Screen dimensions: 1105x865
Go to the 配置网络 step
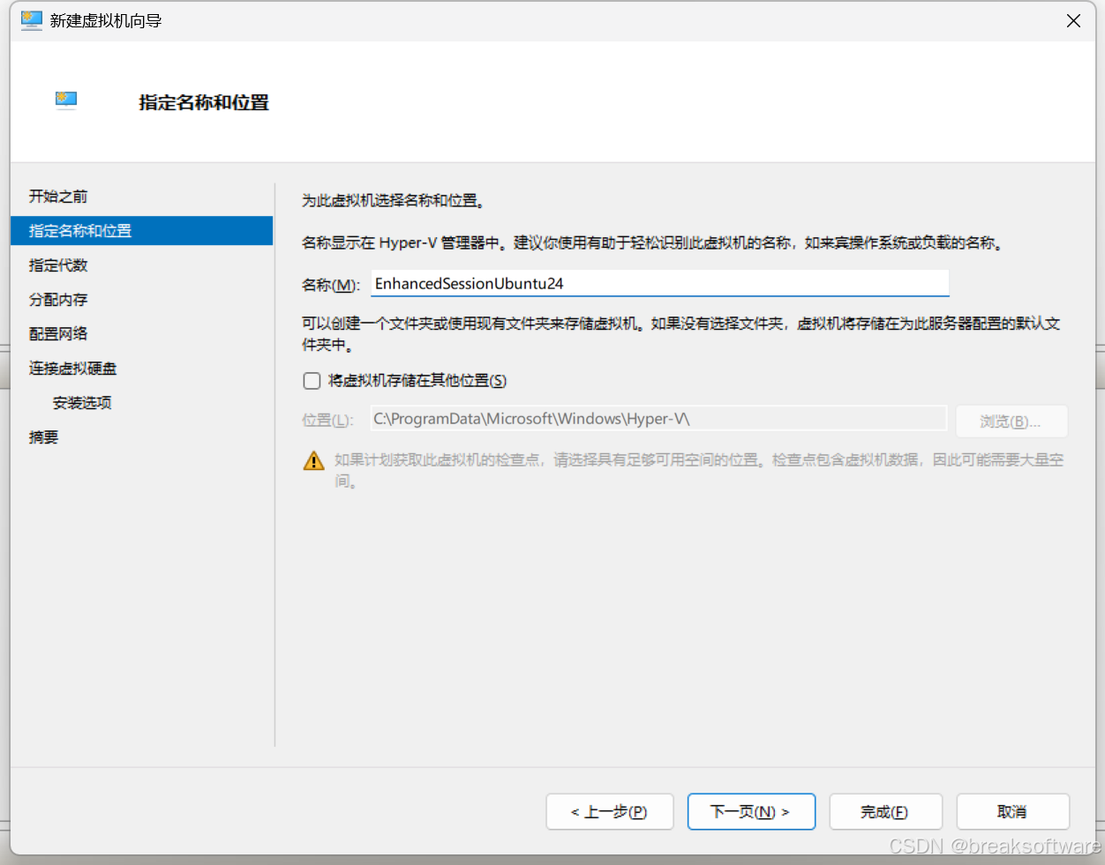click(x=58, y=334)
